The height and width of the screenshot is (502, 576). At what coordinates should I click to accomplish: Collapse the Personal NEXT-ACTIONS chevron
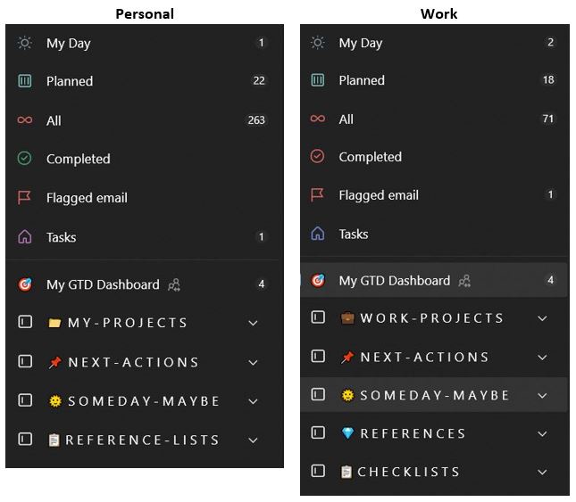pyautogui.click(x=253, y=363)
